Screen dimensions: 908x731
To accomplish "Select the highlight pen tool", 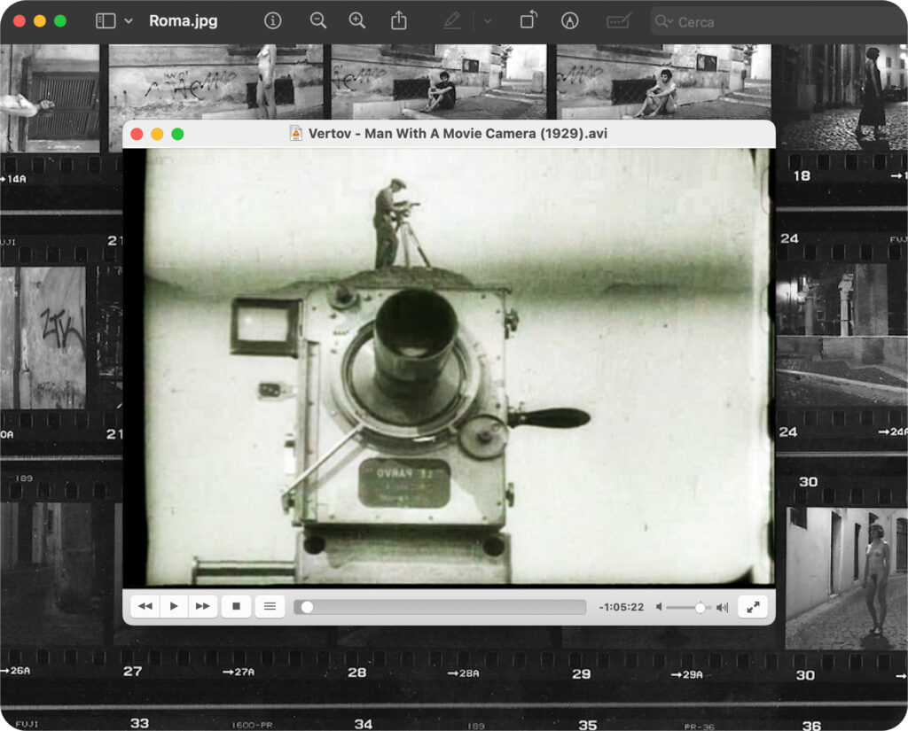I will (x=451, y=21).
